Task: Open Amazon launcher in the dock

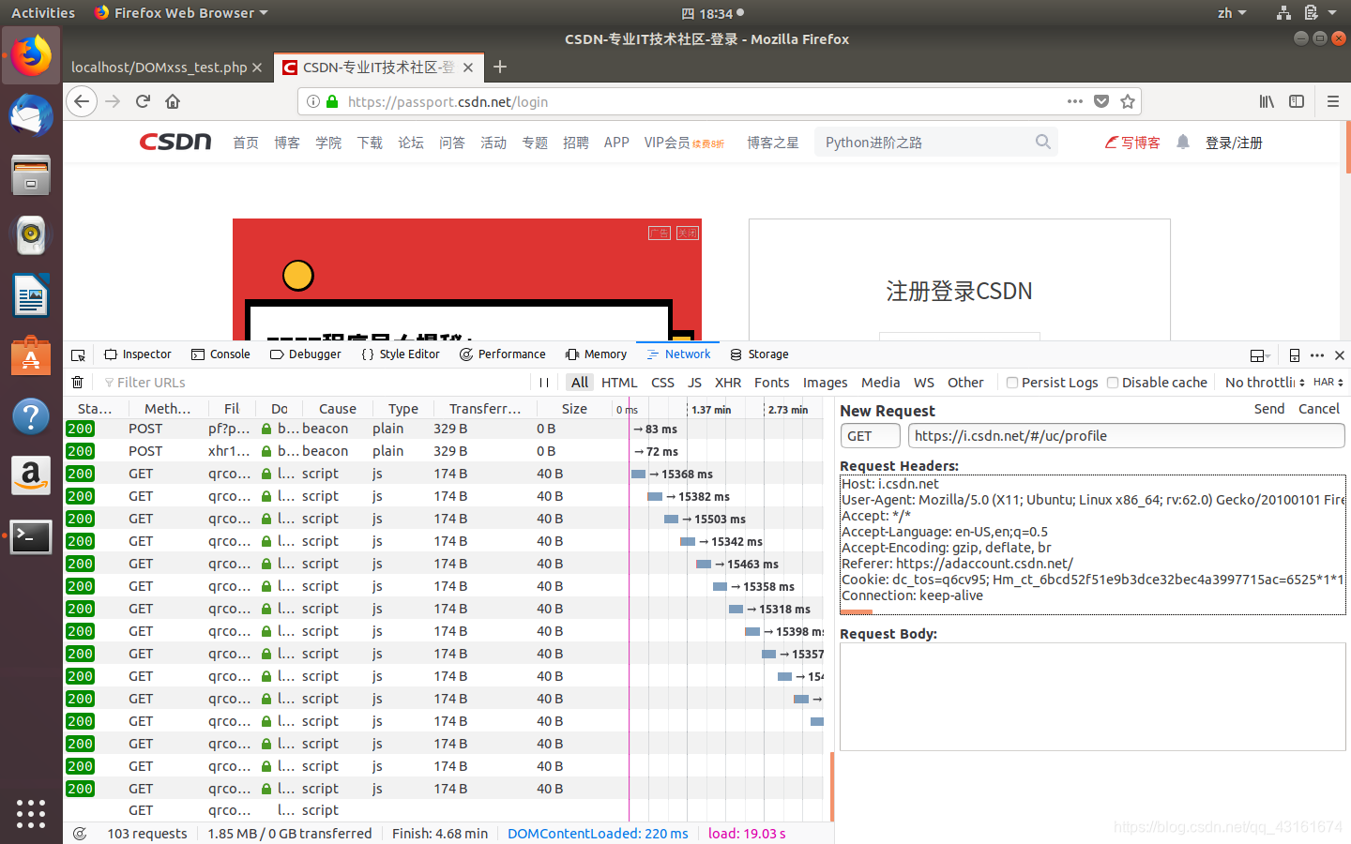Action: pos(31,476)
